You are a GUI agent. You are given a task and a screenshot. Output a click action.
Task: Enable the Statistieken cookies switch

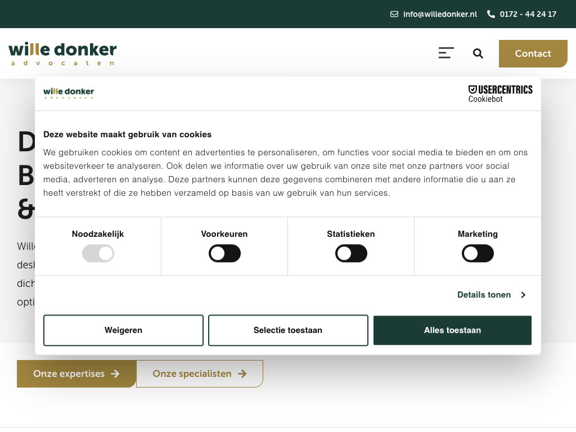click(x=351, y=254)
